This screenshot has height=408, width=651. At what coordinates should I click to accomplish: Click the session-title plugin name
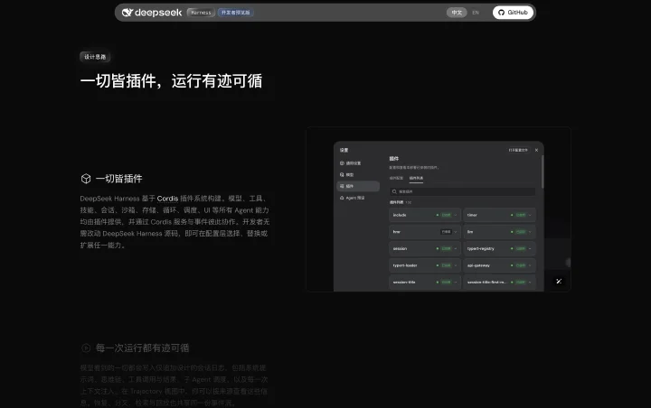click(x=404, y=283)
